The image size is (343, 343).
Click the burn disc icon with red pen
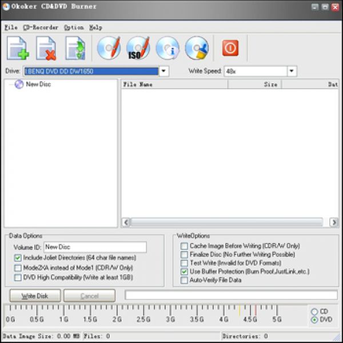tap(109, 47)
